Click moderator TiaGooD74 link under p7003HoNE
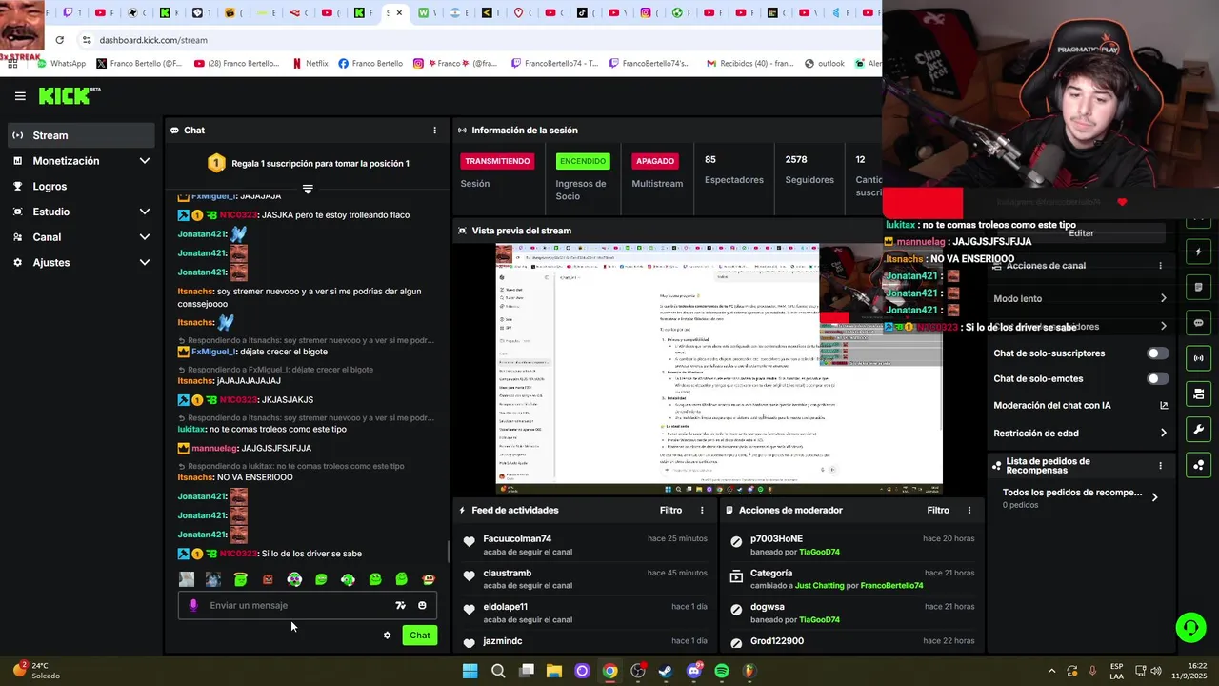The height and width of the screenshot is (686, 1219). [x=819, y=553]
